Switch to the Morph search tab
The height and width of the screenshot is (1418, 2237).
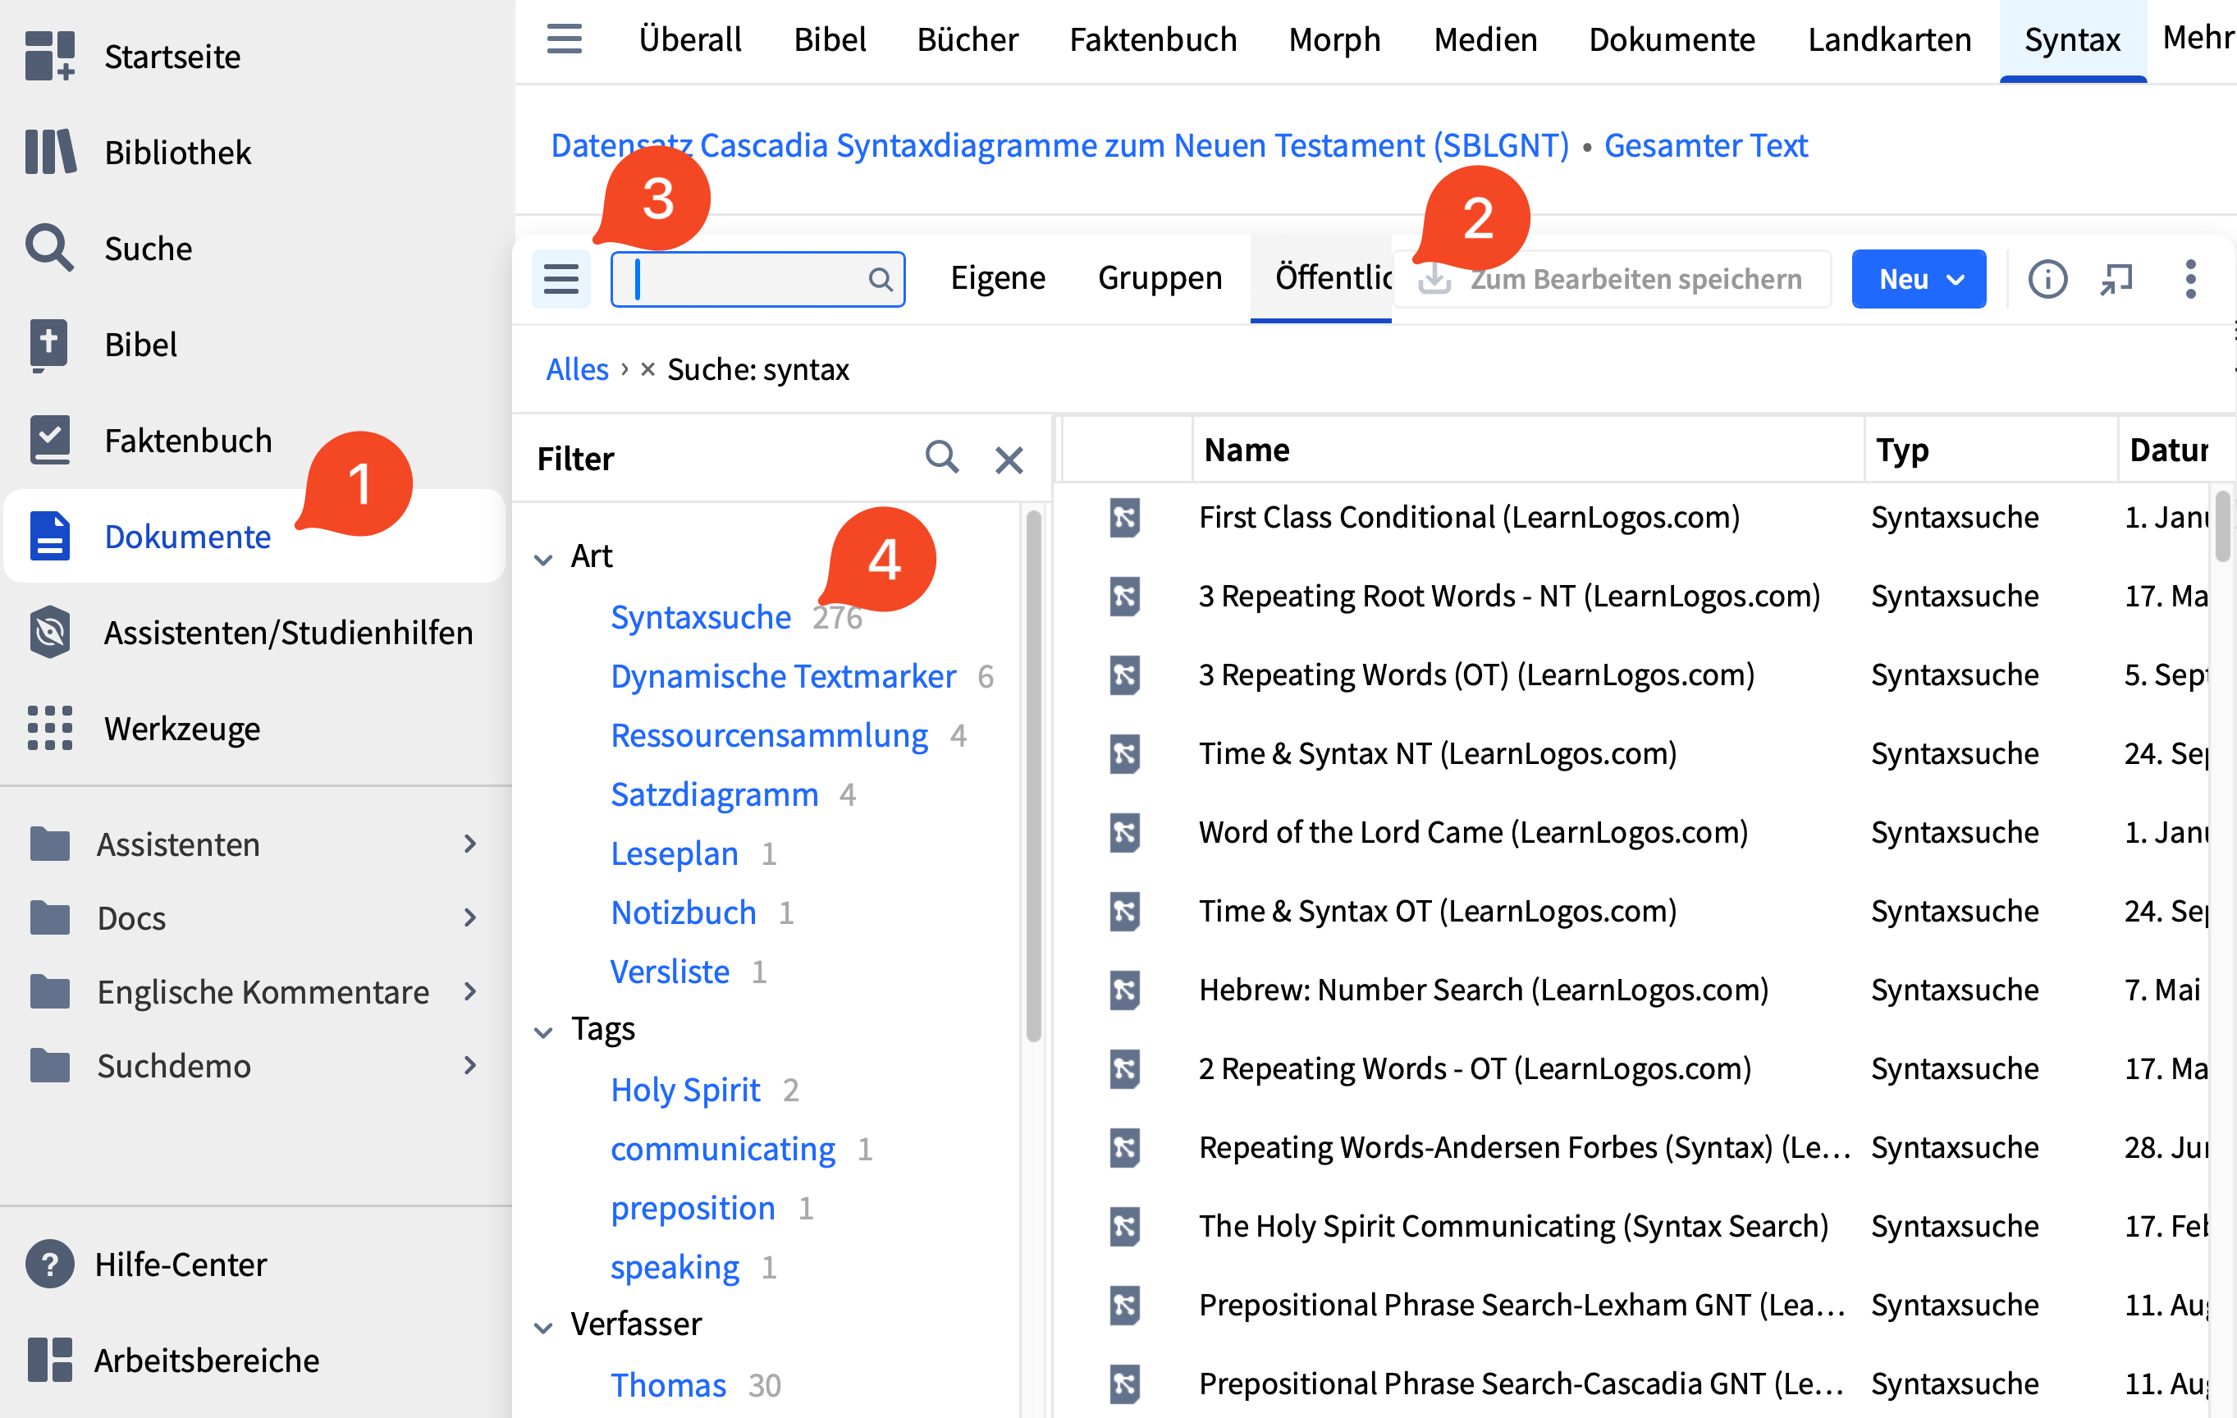pos(1334,40)
